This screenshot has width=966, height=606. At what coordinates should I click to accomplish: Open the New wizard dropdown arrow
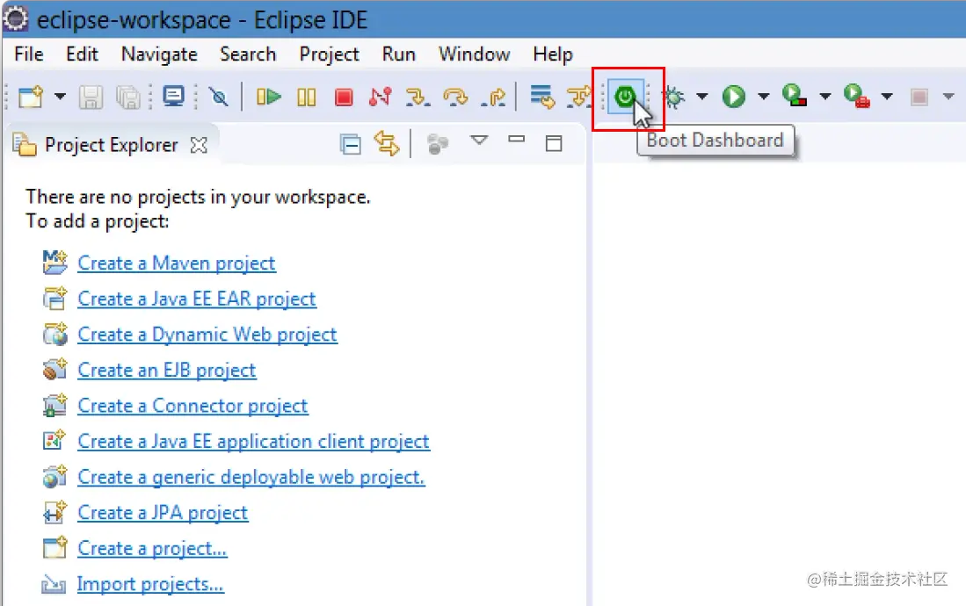tap(60, 97)
